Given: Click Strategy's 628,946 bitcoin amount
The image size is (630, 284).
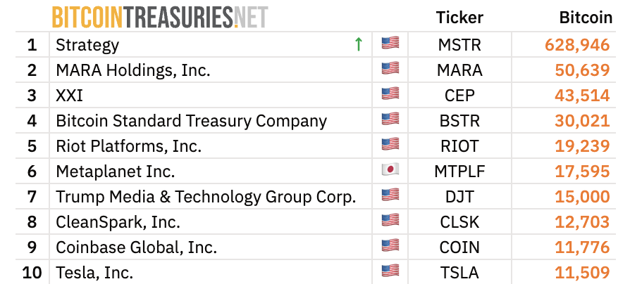Looking at the screenshot, I should coord(577,45).
